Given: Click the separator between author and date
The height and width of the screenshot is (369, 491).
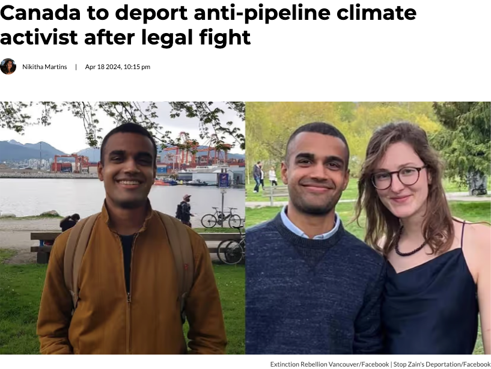Looking at the screenshot, I should pos(76,67).
